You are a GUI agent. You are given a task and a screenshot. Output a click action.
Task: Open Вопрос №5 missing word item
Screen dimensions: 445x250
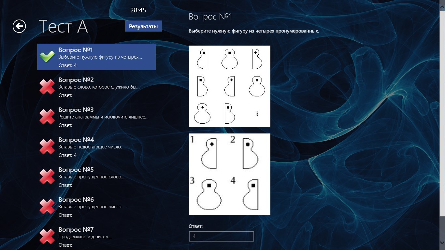click(x=96, y=177)
